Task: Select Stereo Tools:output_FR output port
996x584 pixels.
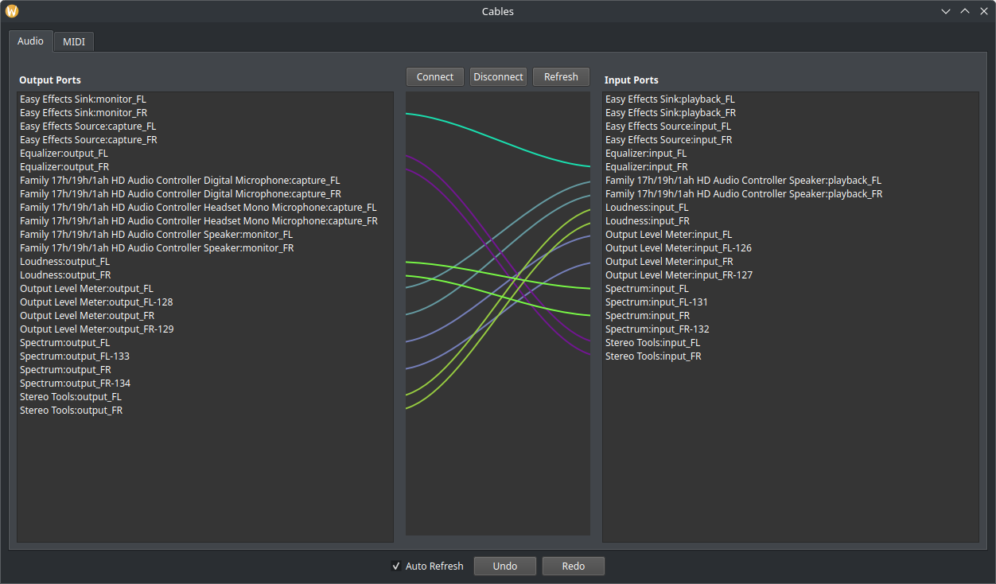Action: [71, 411]
